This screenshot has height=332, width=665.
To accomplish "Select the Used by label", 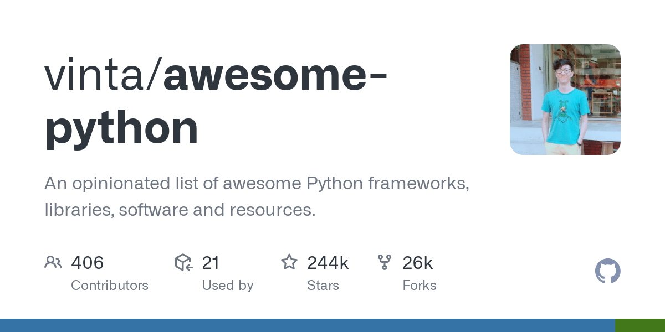I will pyautogui.click(x=228, y=286).
